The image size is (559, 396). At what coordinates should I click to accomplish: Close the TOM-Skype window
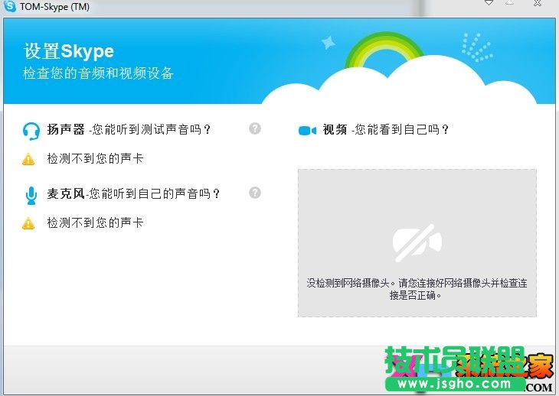click(538, 3)
